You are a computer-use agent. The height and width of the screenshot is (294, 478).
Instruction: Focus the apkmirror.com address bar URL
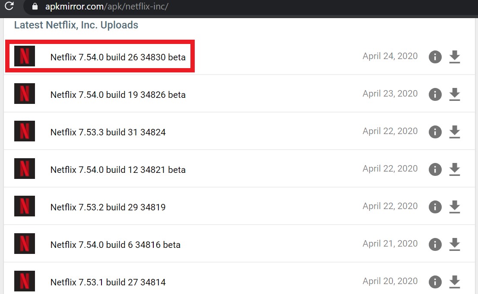[x=107, y=6]
